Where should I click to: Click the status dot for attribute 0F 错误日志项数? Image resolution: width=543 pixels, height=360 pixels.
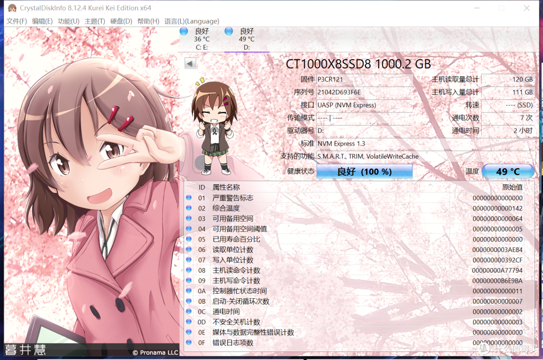[x=189, y=342]
